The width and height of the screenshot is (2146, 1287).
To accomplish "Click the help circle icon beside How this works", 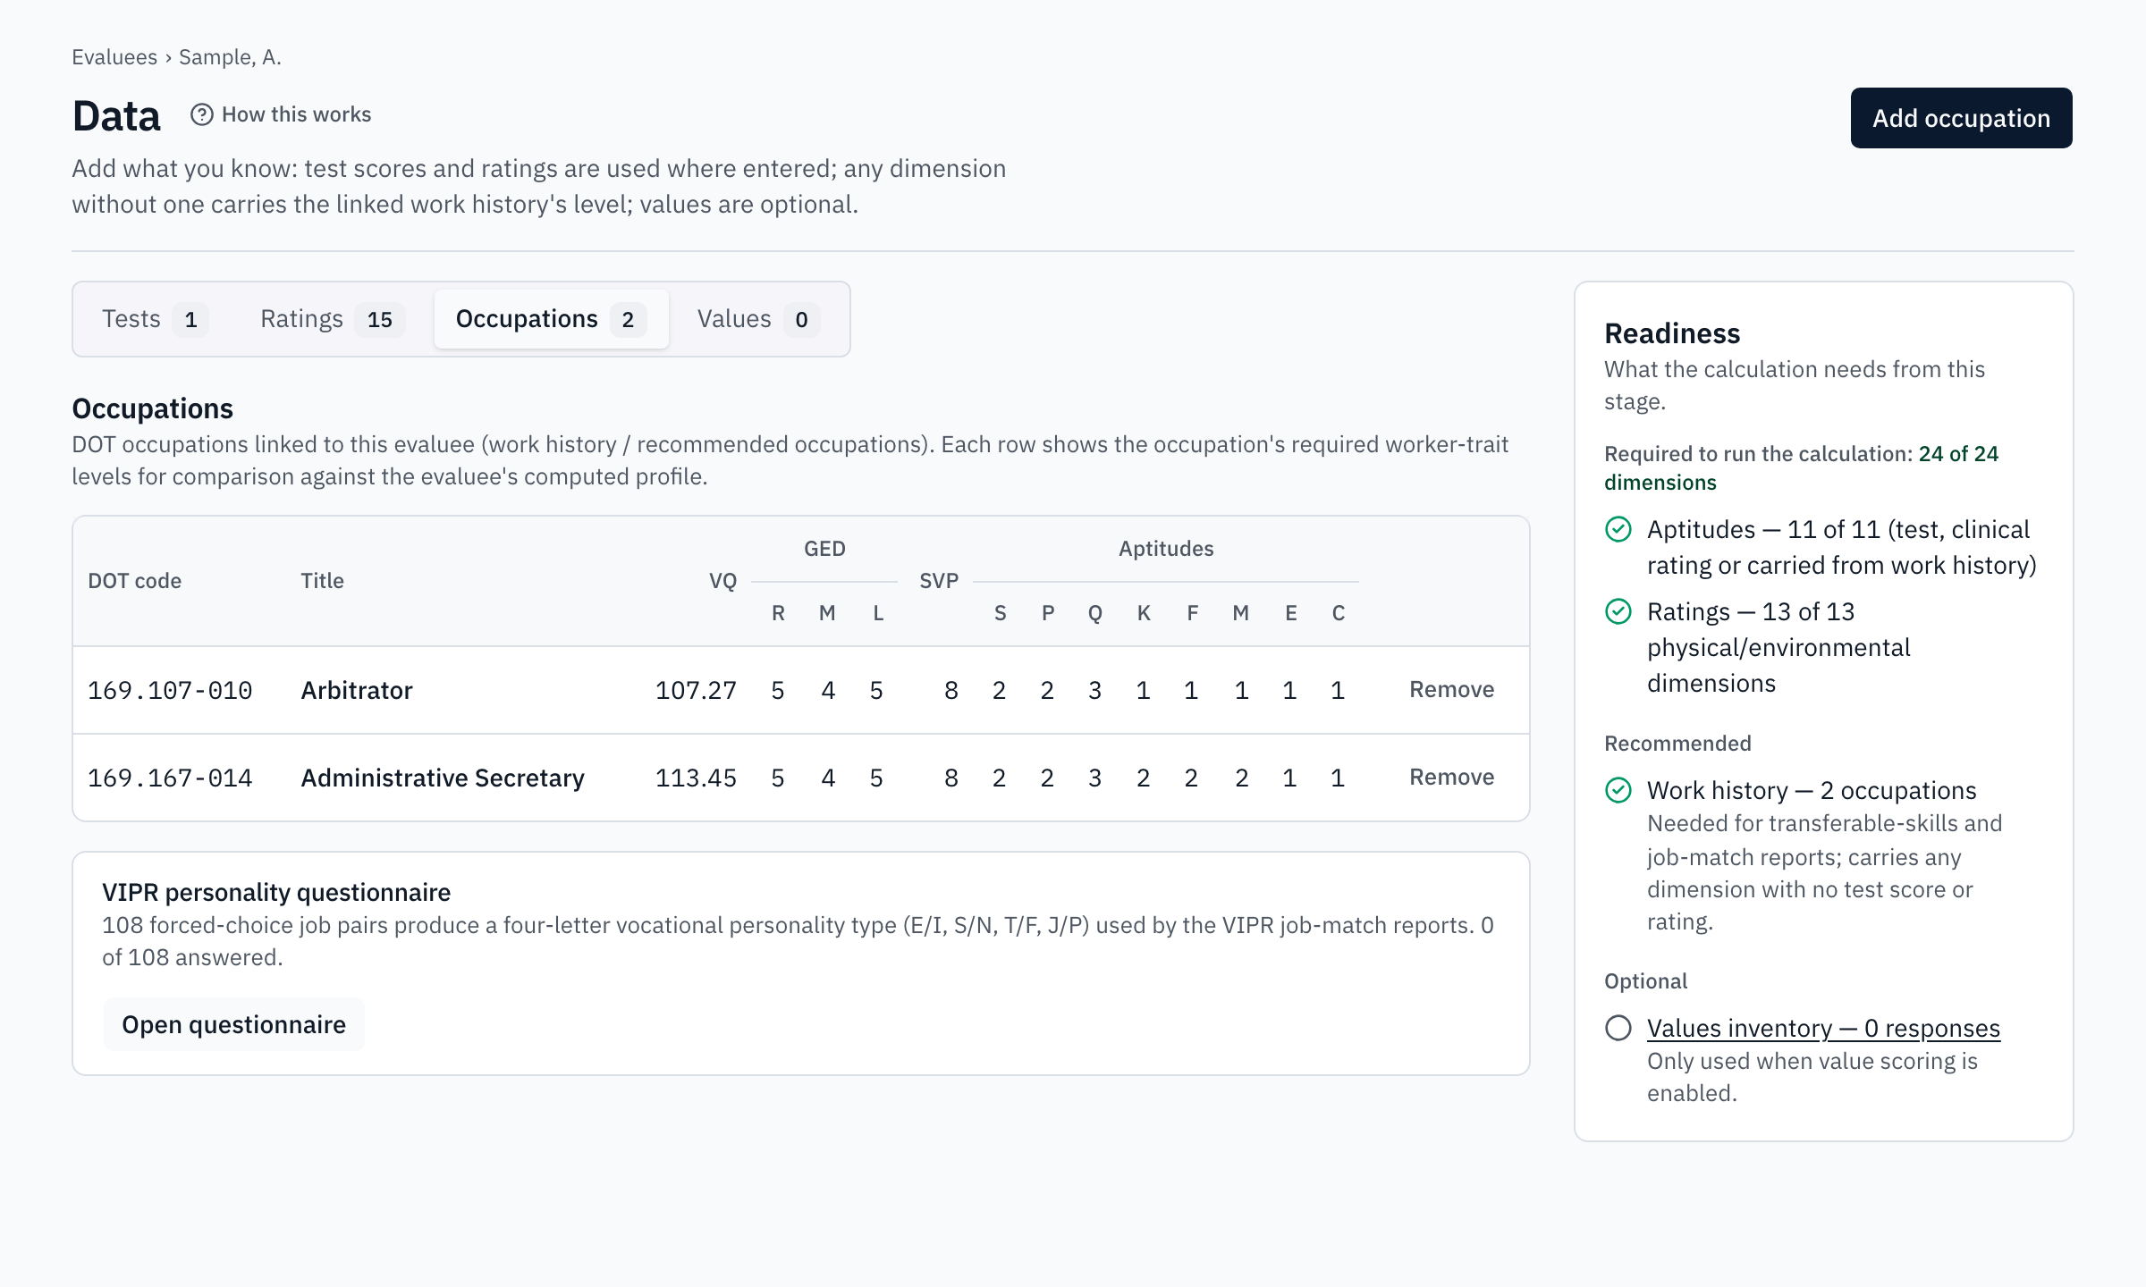I will tap(202, 114).
